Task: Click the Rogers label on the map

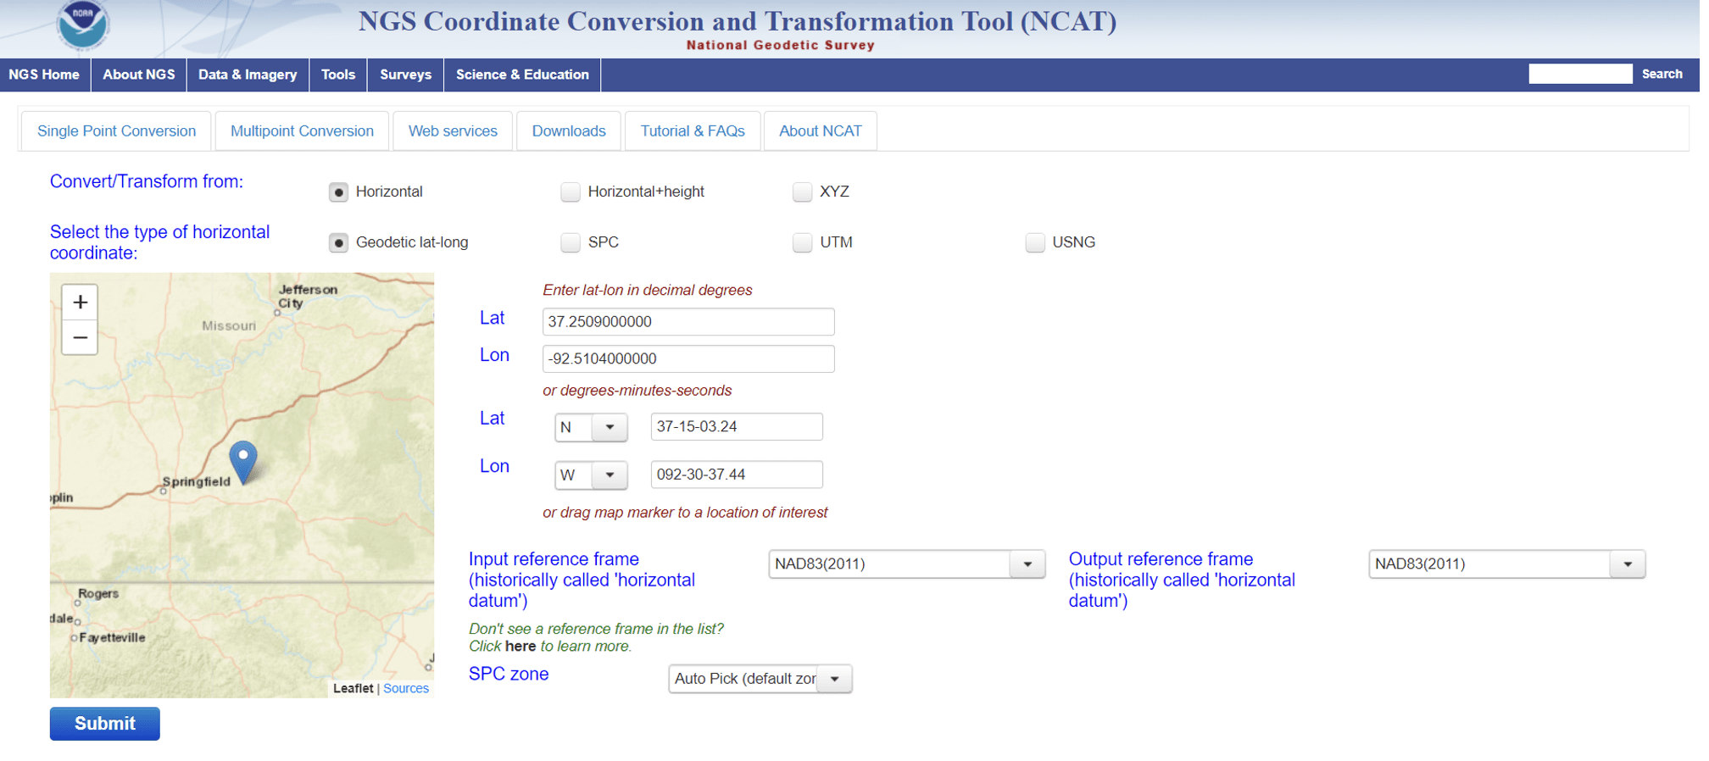Action: click(98, 594)
